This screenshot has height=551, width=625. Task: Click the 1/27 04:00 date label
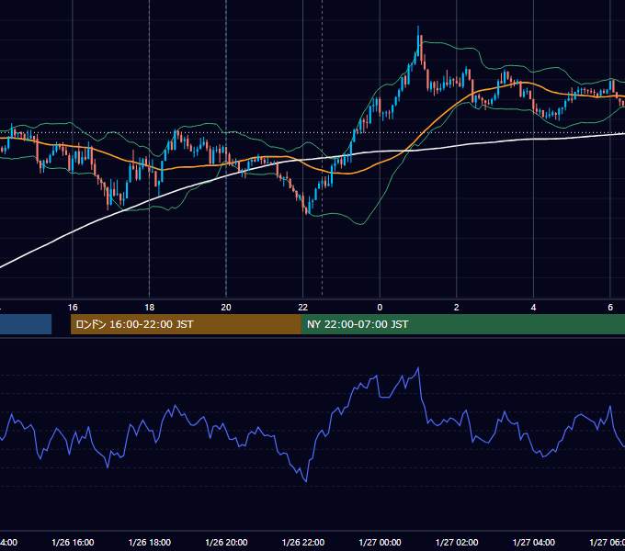click(x=534, y=542)
